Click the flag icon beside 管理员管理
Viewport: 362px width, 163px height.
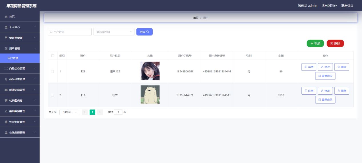point(6,38)
